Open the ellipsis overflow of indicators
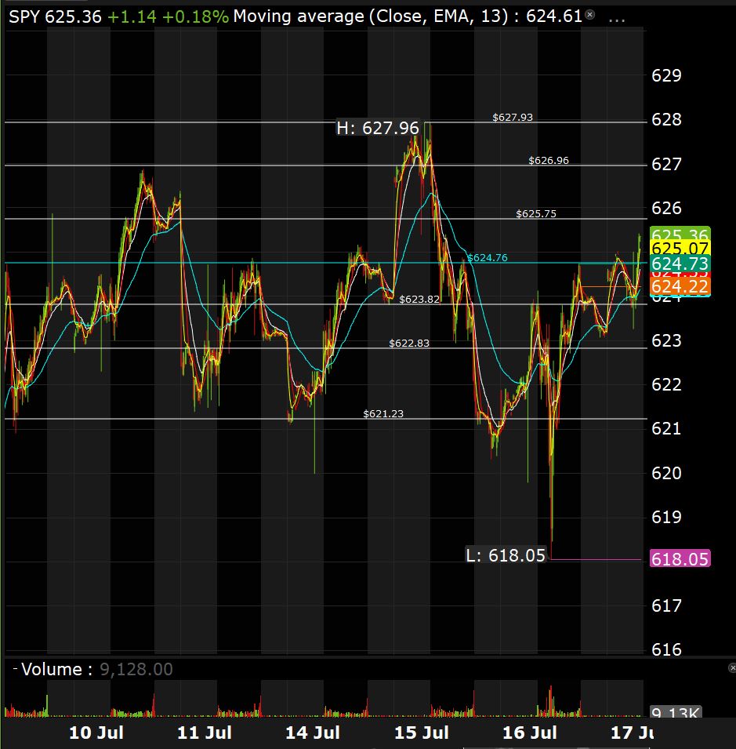736x749 pixels. [x=617, y=20]
